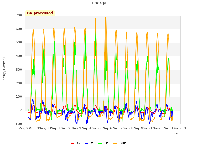Click the 700 y-axis tick label
This screenshot has height=149, width=199.
click(19, 15)
